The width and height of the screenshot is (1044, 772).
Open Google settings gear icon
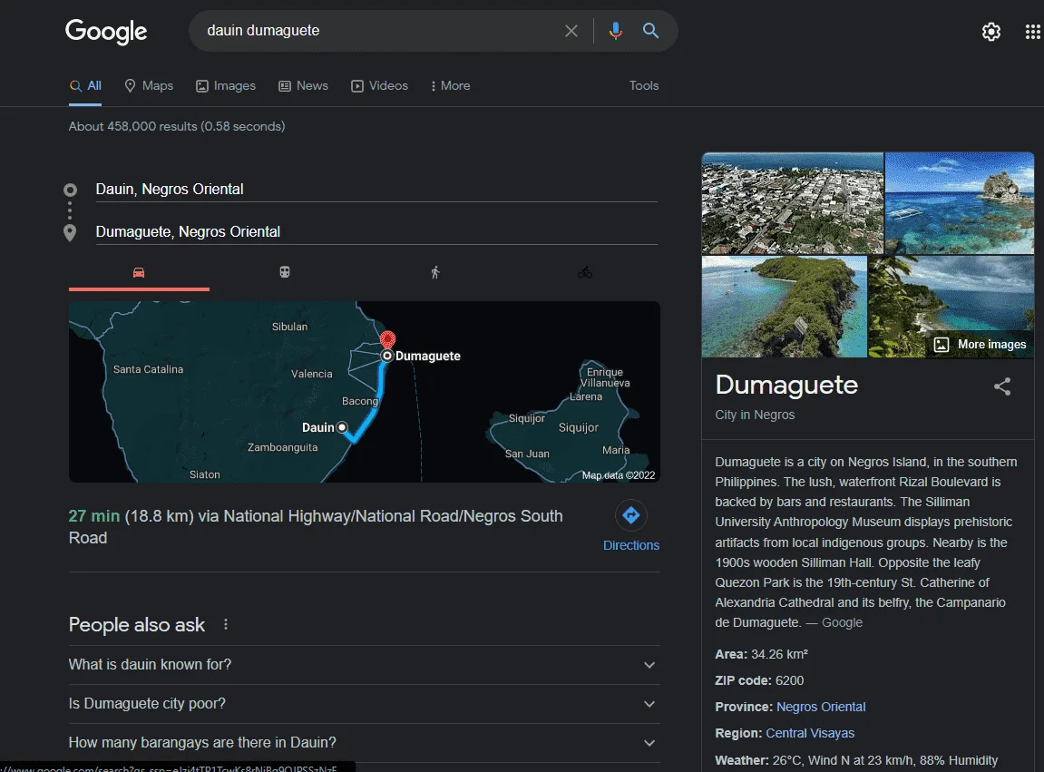point(991,32)
